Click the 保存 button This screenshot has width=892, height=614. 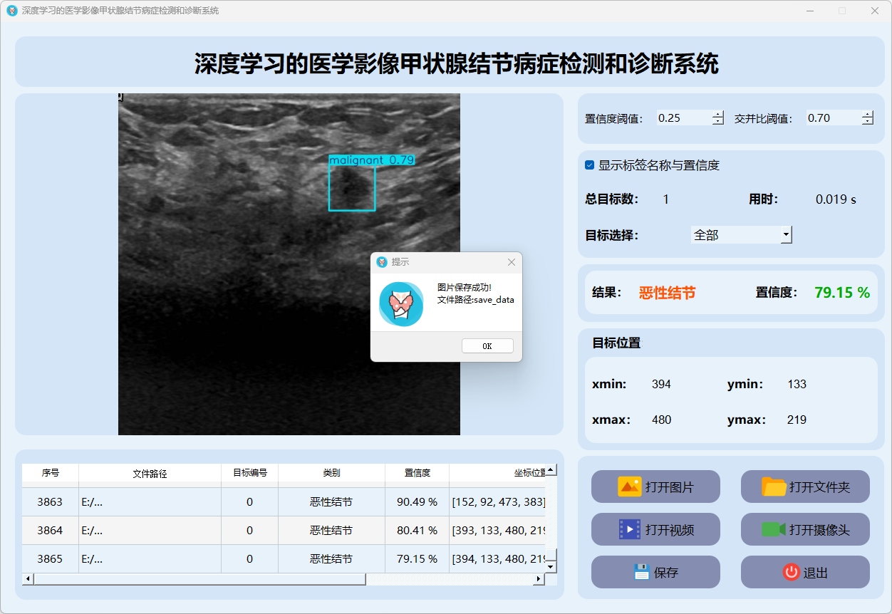pyautogui.click(x=655, y=572)
